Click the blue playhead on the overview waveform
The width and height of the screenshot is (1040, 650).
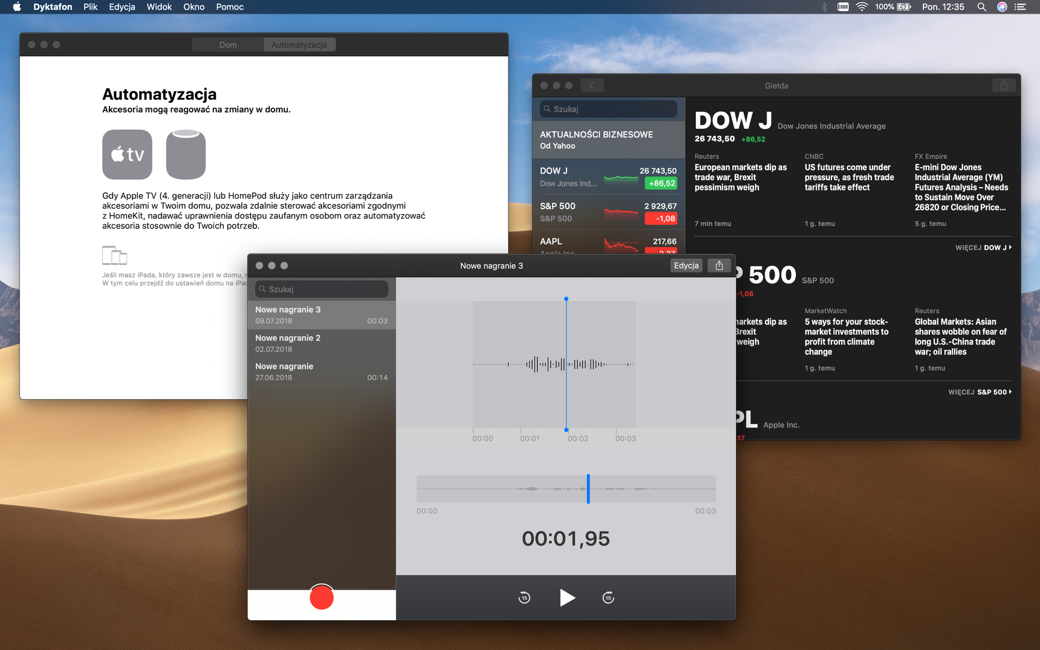coord(588,489)
